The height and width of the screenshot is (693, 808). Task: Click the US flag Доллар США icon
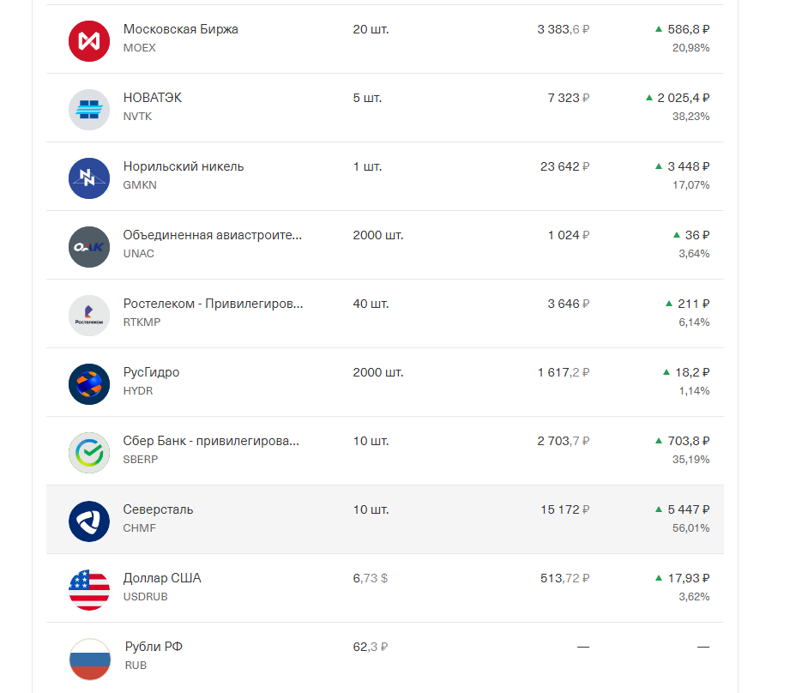pyautogui.click(x=89, y=589)
